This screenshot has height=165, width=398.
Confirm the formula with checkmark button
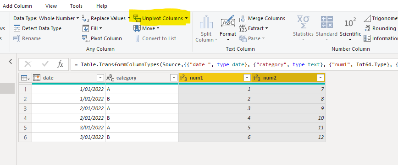(45, 64)
